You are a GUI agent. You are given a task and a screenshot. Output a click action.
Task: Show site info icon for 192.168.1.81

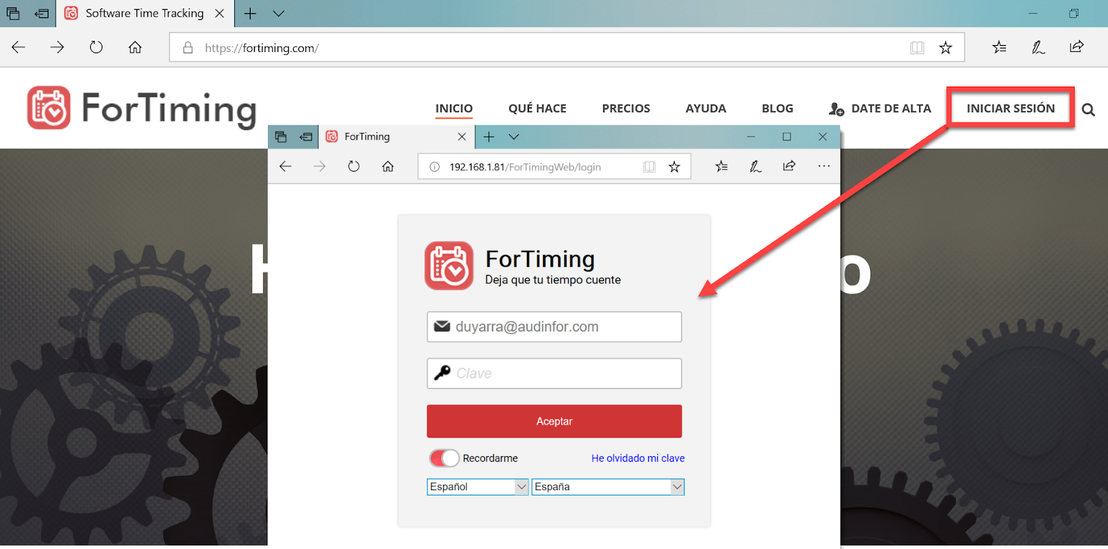pyautogui.click(x=434, y=167)
